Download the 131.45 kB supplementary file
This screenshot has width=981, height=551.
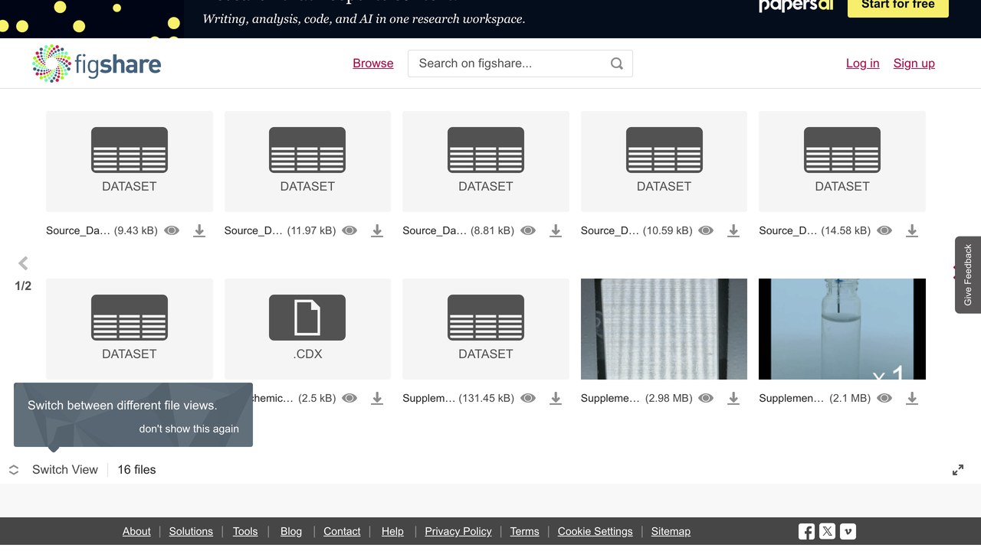click(x=556, y=398)
